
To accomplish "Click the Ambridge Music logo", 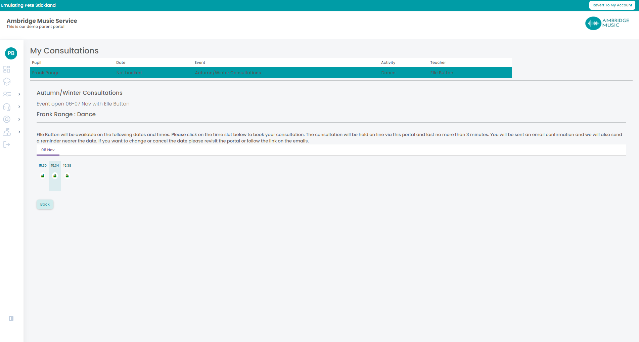I will tap(607, 23).
